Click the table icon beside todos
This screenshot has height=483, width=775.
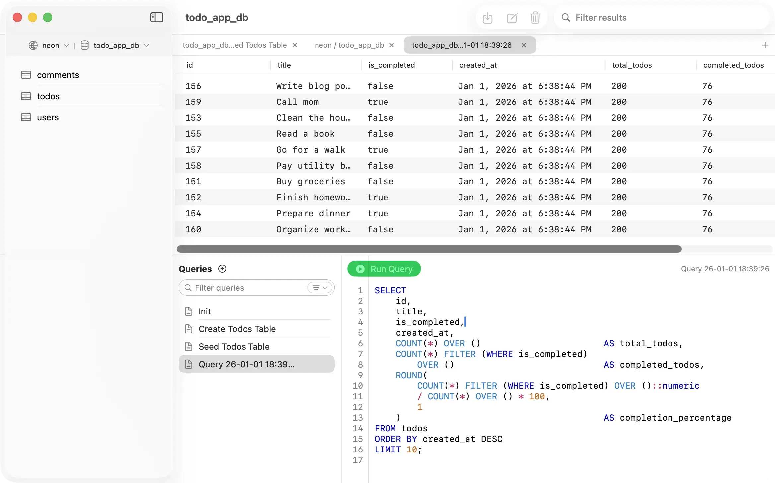click(x=26, y=96)
